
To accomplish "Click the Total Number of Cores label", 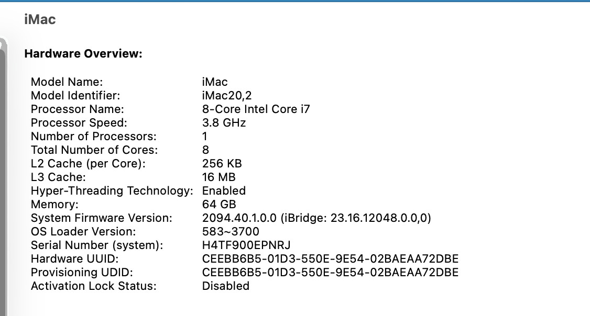I will click(94, 150).
